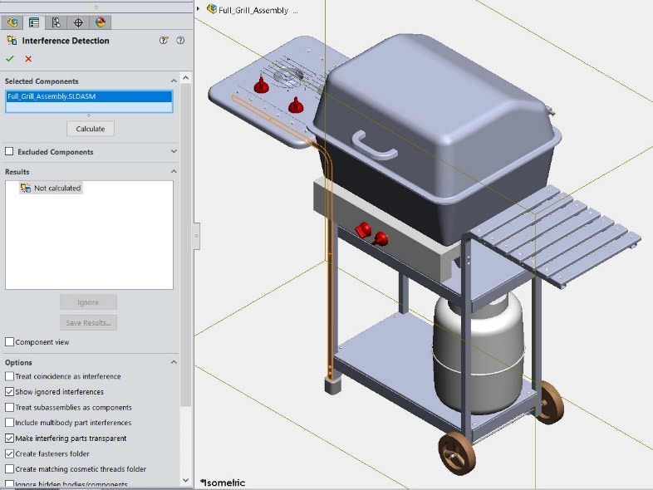The width and height of the screenshot is (653, 490).
Task: Accept Interference Detection with green checkmark
Action: (10, 58)
